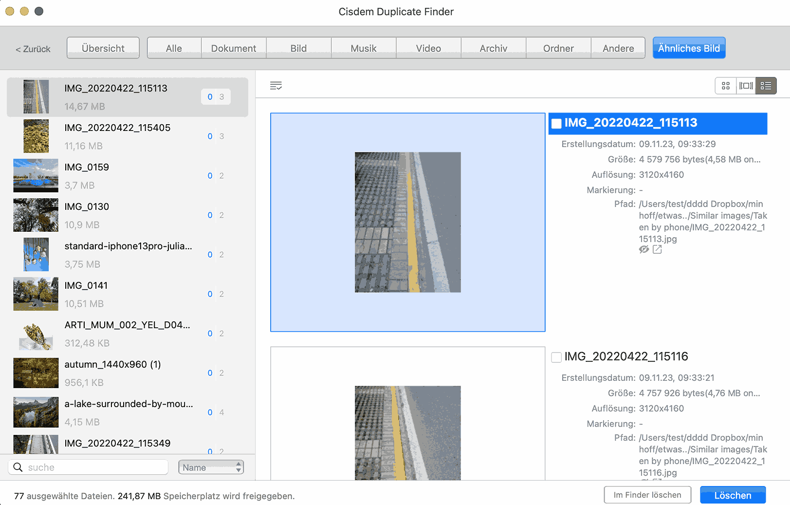The image size is (790, 505).
Task: Select standard-iphone13pro-julia group
Action: pyautogui.click(x=128, y=255)
